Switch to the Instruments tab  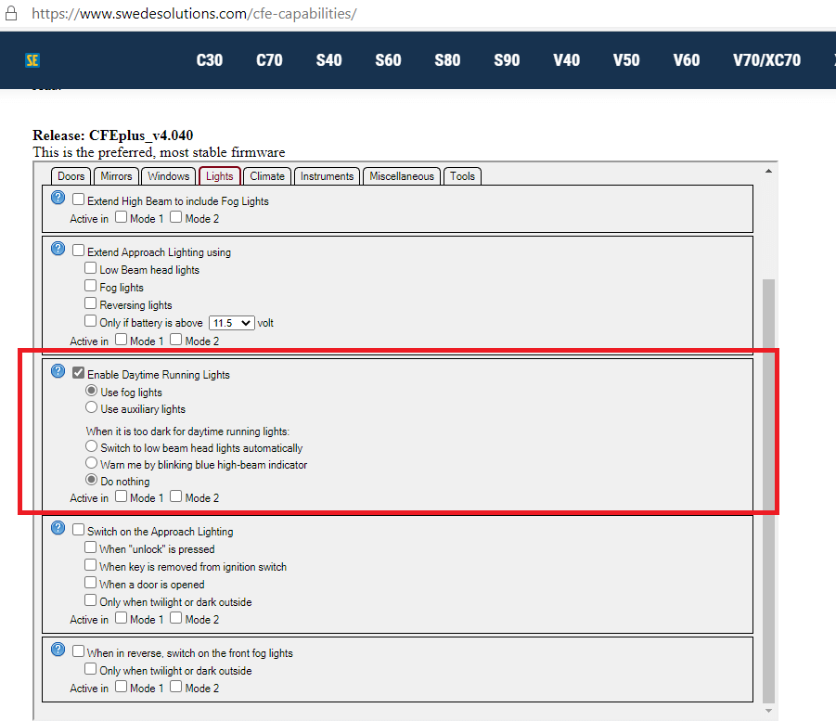click(327, 176)
